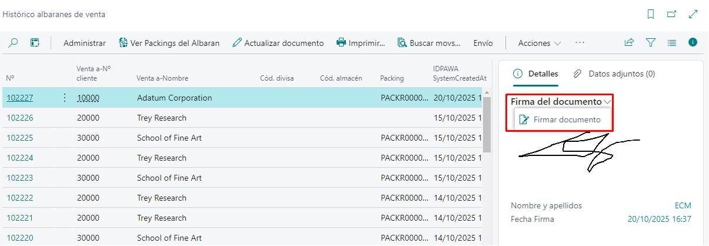709x246 pixels.
Task: Click the search magnifier icon
Action: [x=13, y=43]
